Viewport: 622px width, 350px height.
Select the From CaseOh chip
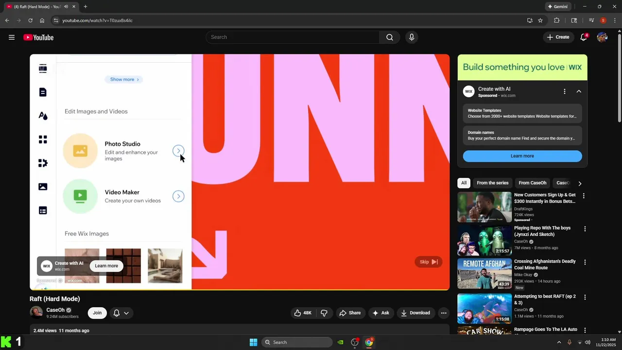coord(533,183)
